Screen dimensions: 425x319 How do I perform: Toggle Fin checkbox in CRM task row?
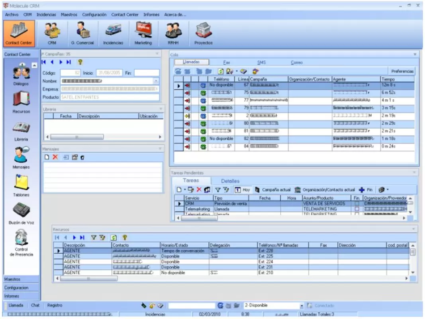[357, 203]
